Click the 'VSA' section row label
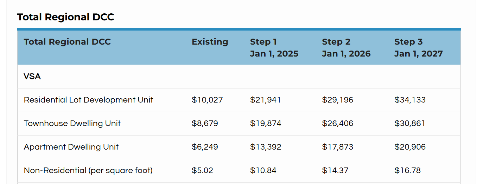 [32, 77]
